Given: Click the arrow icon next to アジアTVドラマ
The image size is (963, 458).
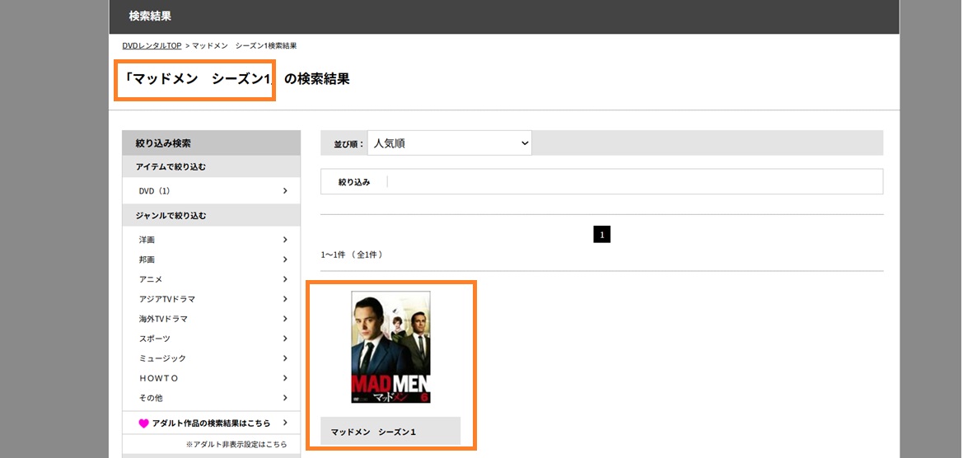Looking at the screenshot, I should 285,299.
